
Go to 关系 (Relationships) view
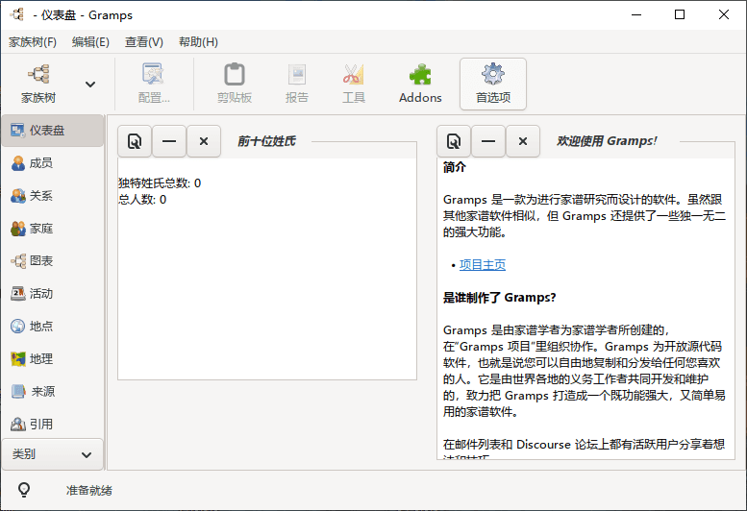pos(40,196)
